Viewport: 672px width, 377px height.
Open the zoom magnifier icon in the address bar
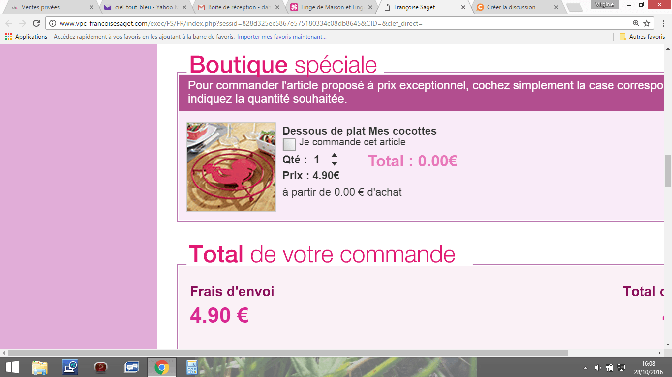tap(636, 23)
